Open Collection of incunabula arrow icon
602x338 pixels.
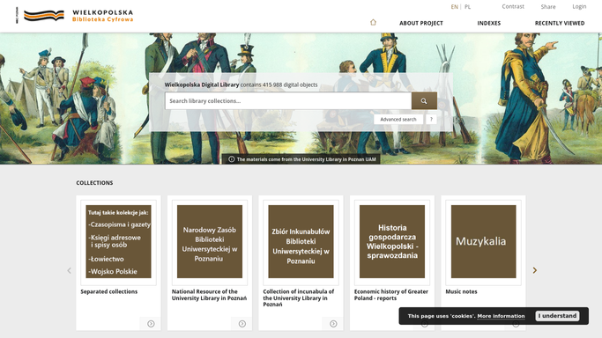(333, 324)
